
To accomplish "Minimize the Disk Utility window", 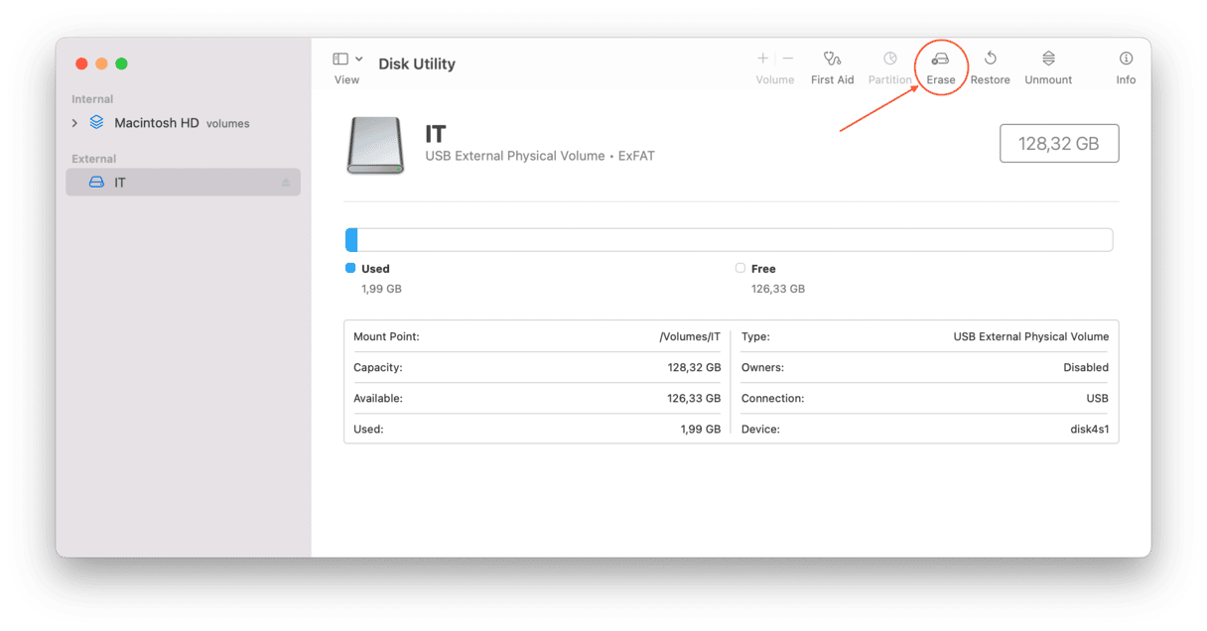I will coord(101,63).
